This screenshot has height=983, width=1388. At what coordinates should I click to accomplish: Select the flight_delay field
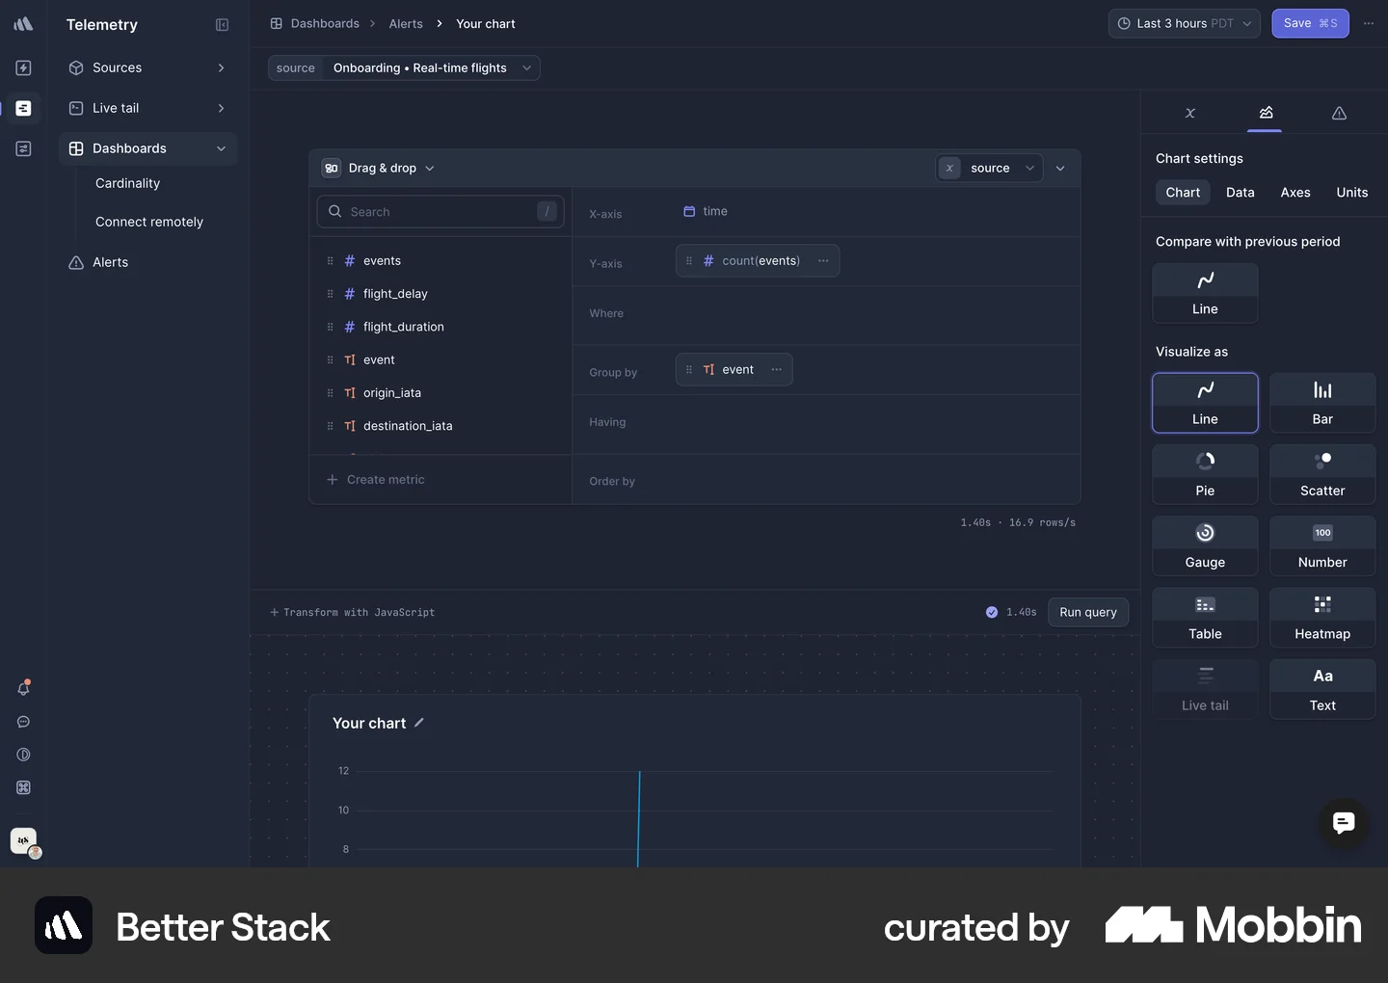tap(395, 294)
